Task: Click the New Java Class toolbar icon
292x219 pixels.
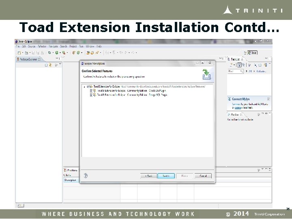Action: point(78,53)
